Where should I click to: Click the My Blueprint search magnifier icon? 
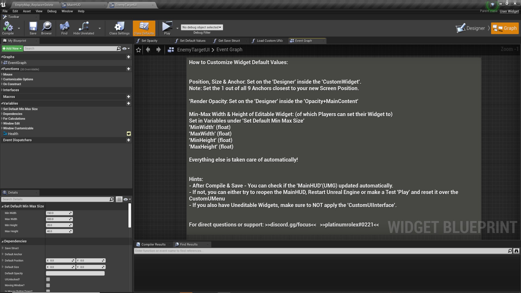click(x=119, y=49)
